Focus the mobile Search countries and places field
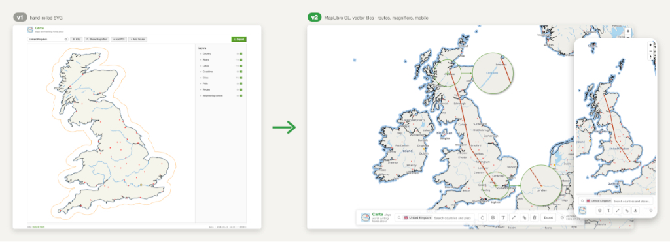 (x=631, y=201)
